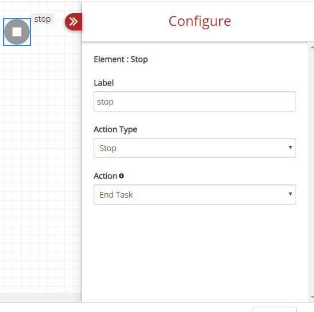Focus the Label input field containing stop
Viewport: 314px width, 312px height.
195,101
